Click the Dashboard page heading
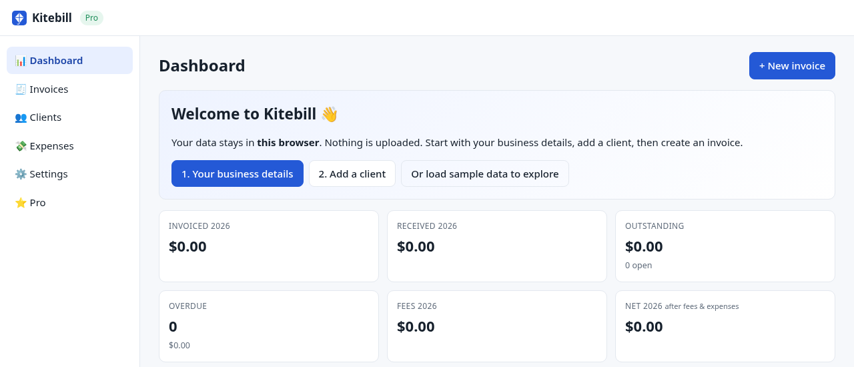 pyautogui.click(x=202, y=66)
